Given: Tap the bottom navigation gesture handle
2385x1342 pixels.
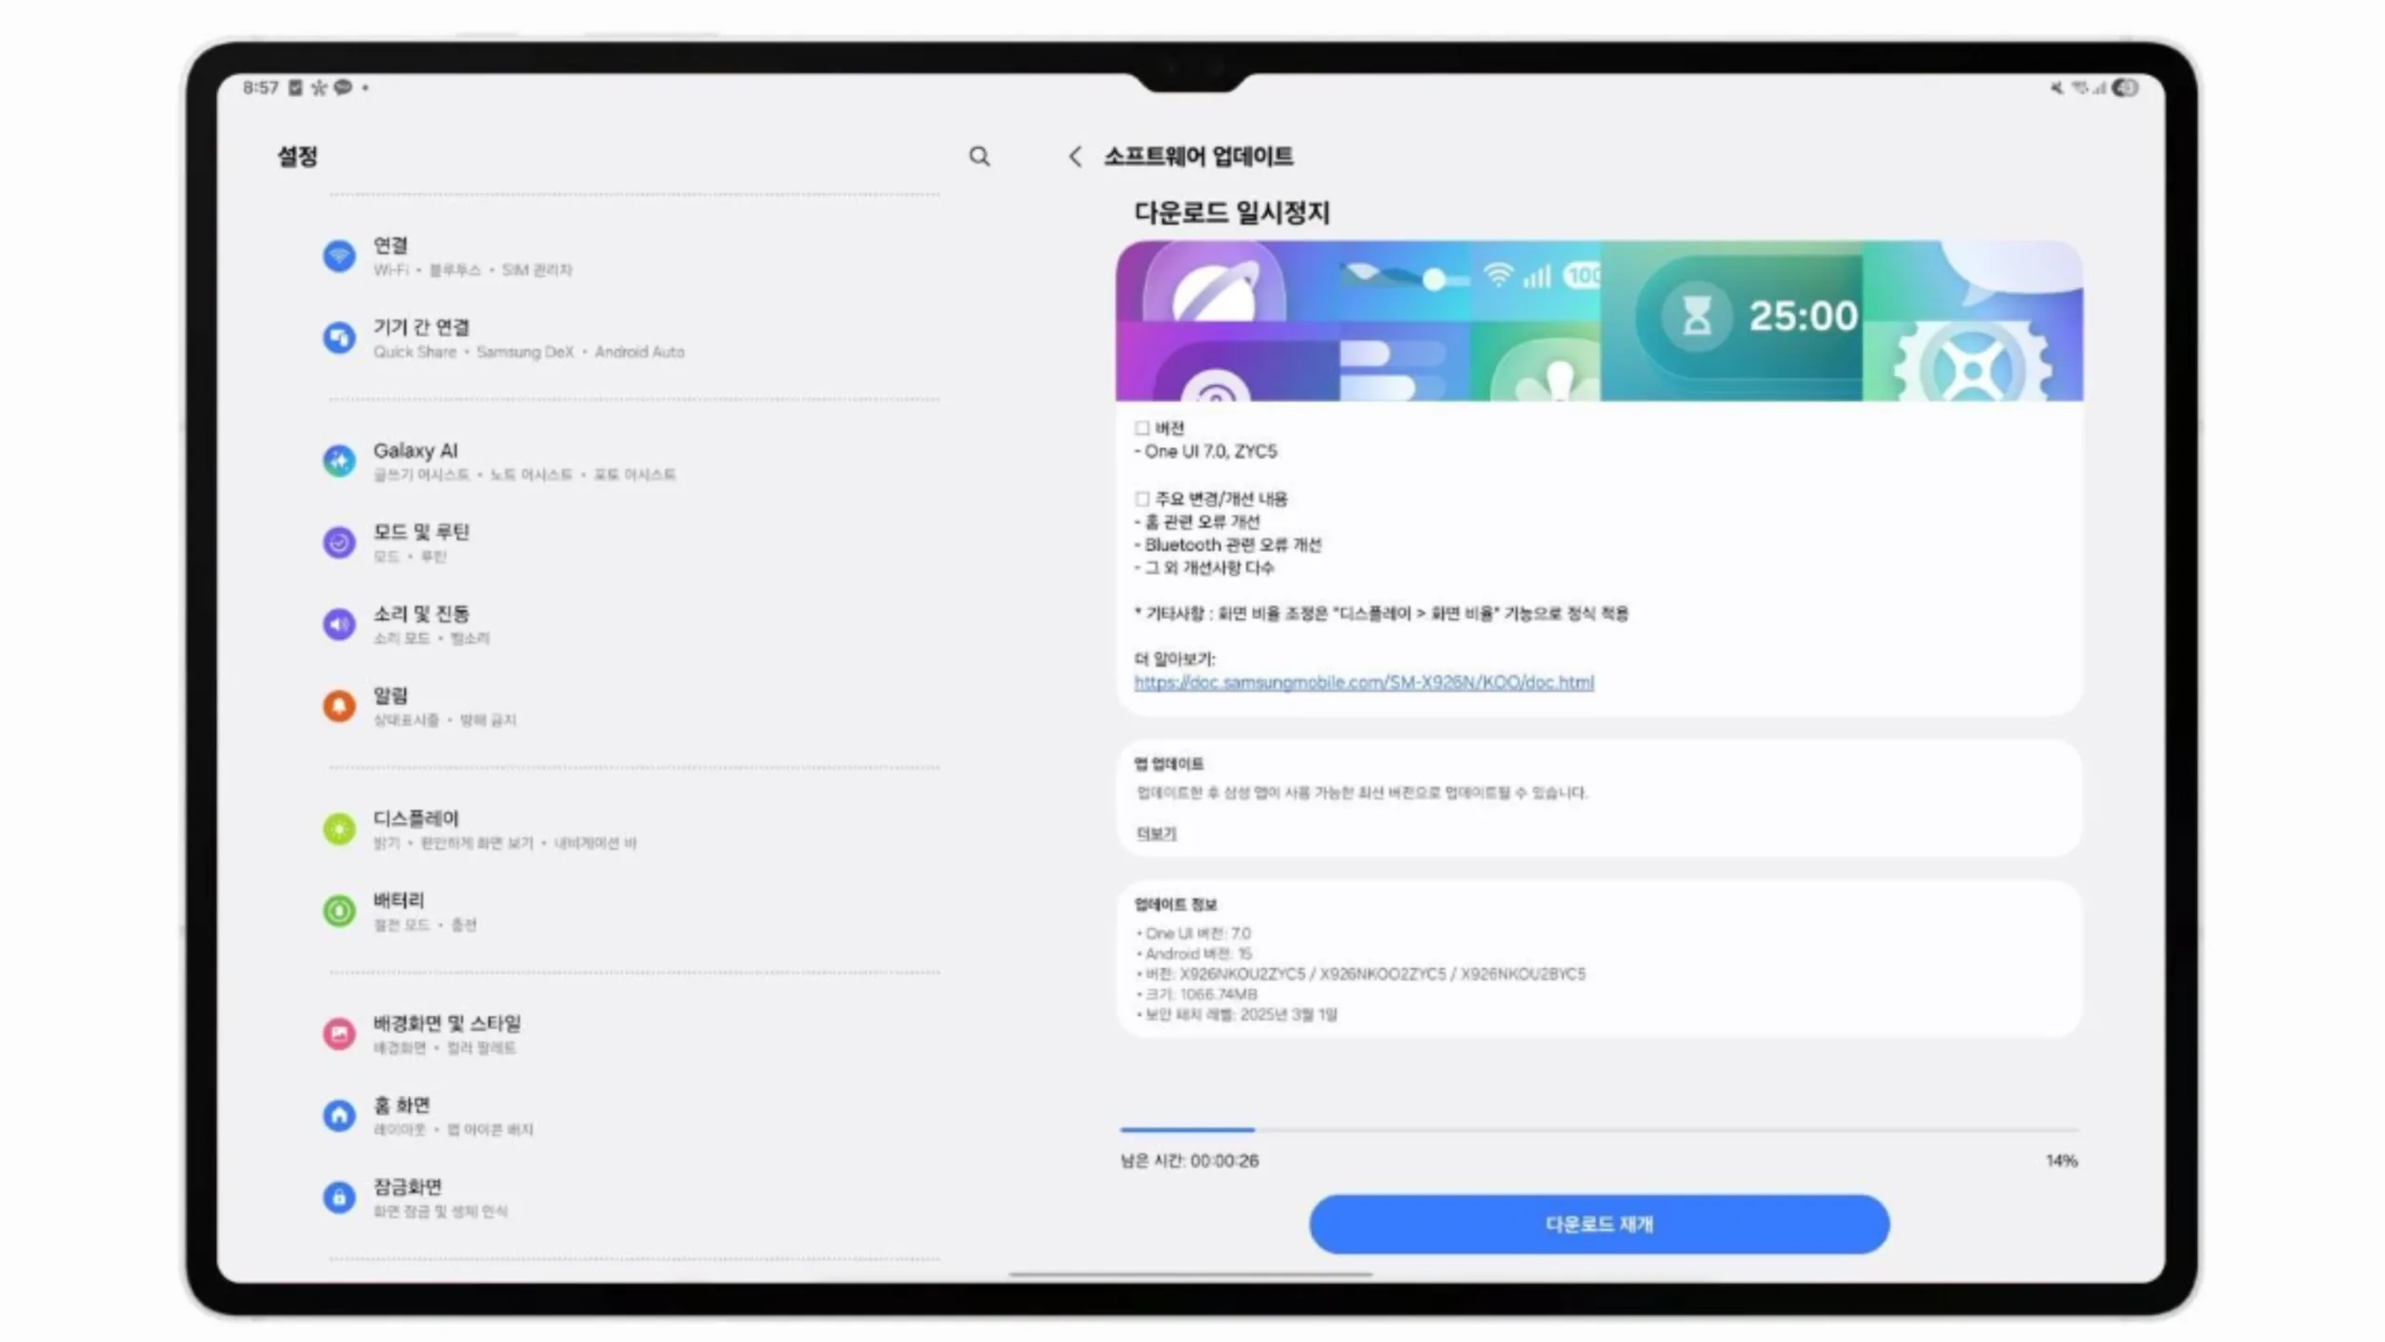Looking at the screenshot, I should [1191, 1274].
